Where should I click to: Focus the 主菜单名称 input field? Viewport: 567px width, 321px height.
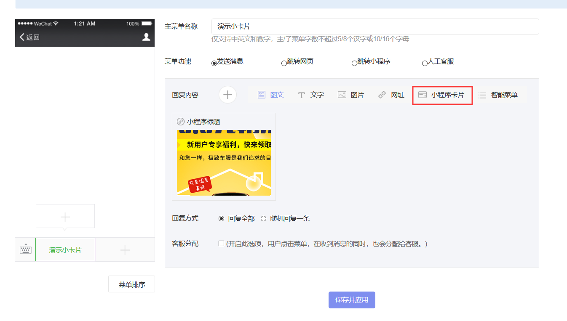point(375,27)
